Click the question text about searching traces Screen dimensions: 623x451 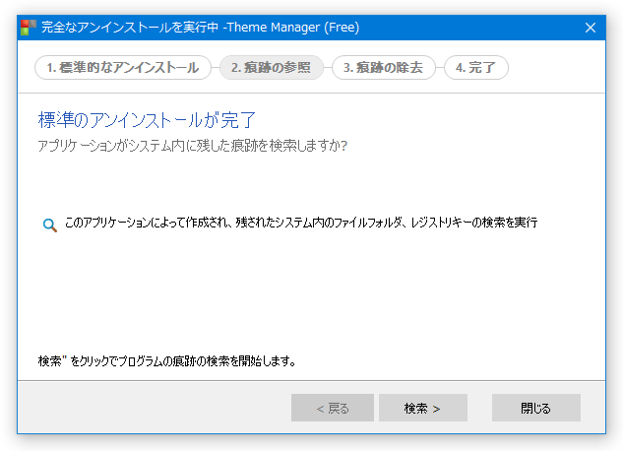coord(192,146)
